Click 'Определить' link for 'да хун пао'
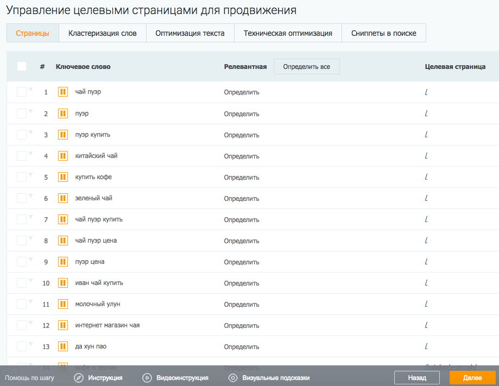 (242, 347)
